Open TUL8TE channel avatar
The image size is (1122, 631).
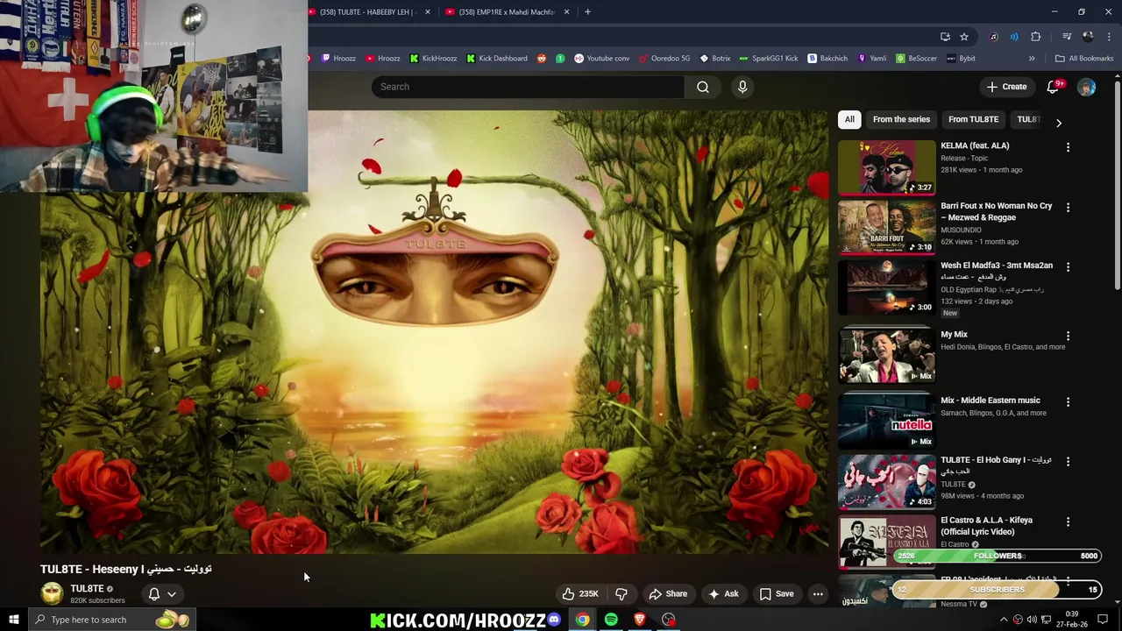tap(52, 593)
